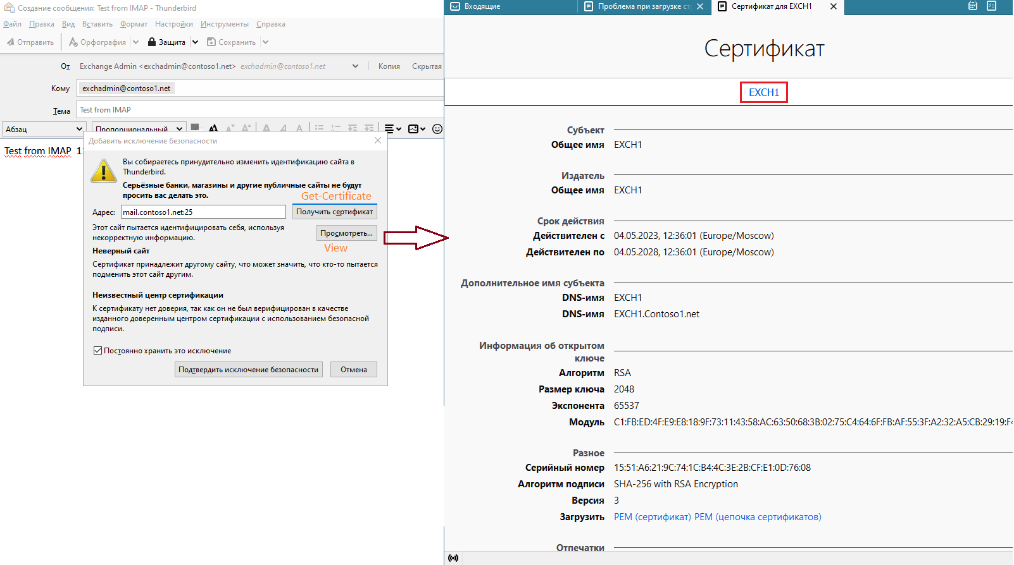Click Получить сертификат button

(335, 212)
